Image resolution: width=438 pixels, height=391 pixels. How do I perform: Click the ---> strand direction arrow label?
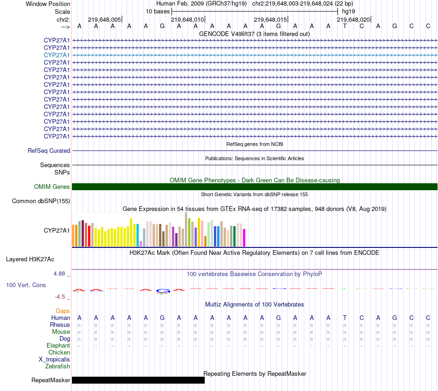coord(65,27)
